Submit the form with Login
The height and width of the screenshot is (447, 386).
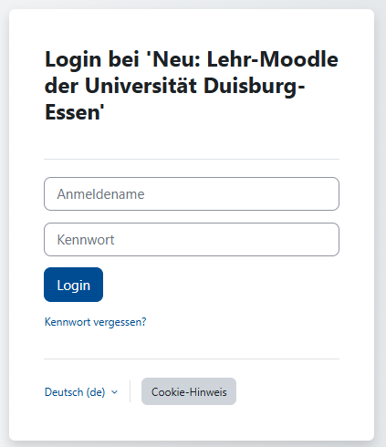73,285
